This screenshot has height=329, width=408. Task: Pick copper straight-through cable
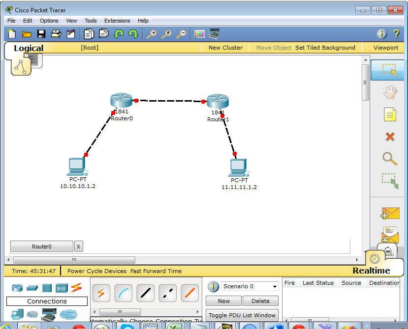click(x=146, y=293)
